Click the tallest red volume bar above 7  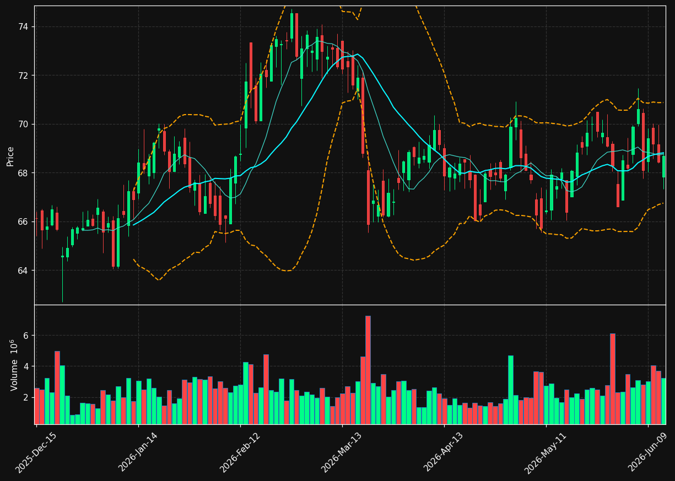[368, 370]
